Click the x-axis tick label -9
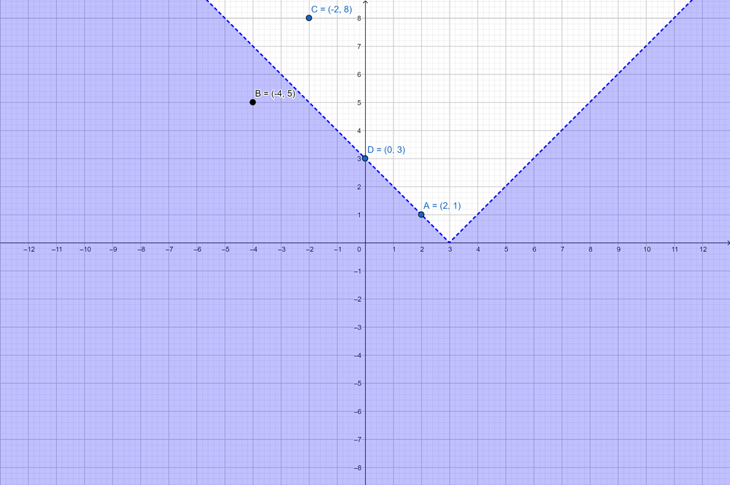 pyautogui.click(x=112, y=250)
